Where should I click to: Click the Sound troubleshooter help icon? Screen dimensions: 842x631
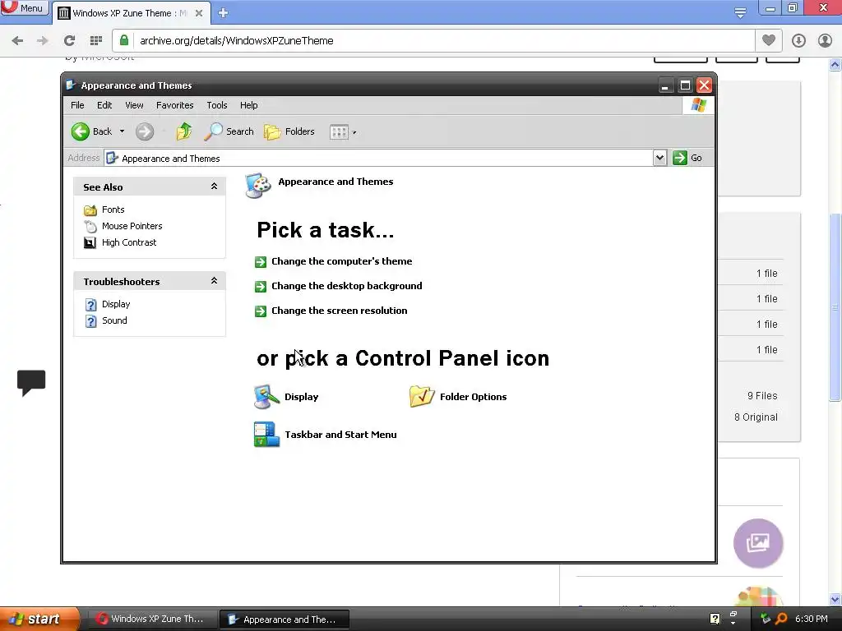click(90, 321)
